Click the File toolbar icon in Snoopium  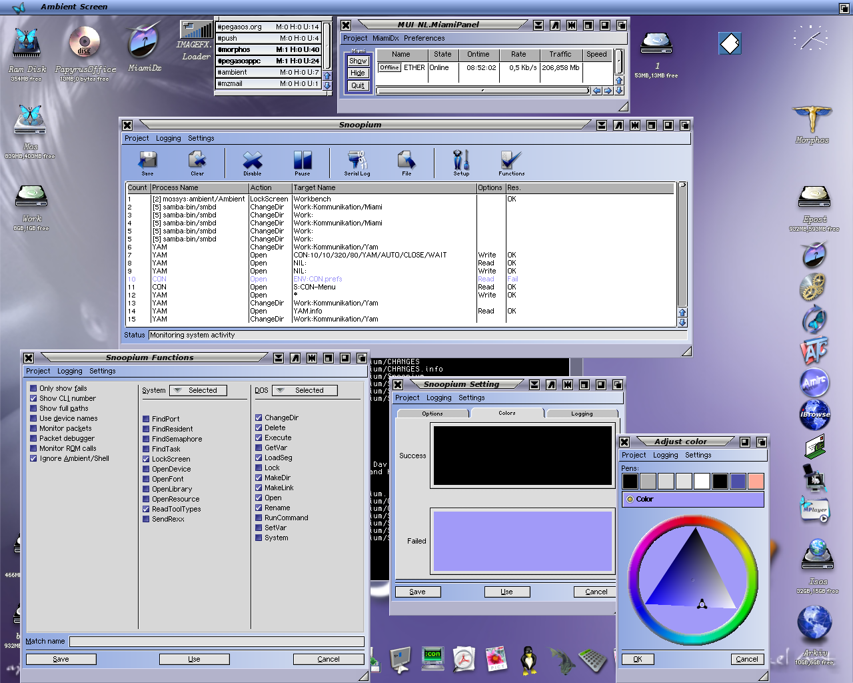click(x=407, y=162)
